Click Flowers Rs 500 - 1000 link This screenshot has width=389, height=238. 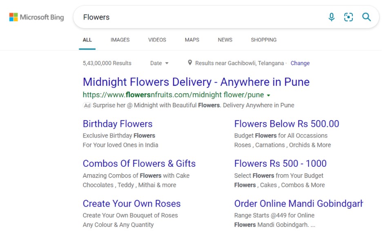280,164
